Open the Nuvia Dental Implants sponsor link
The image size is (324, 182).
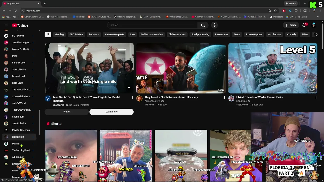77,105
